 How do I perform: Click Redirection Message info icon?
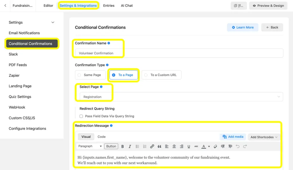[111, 126]
